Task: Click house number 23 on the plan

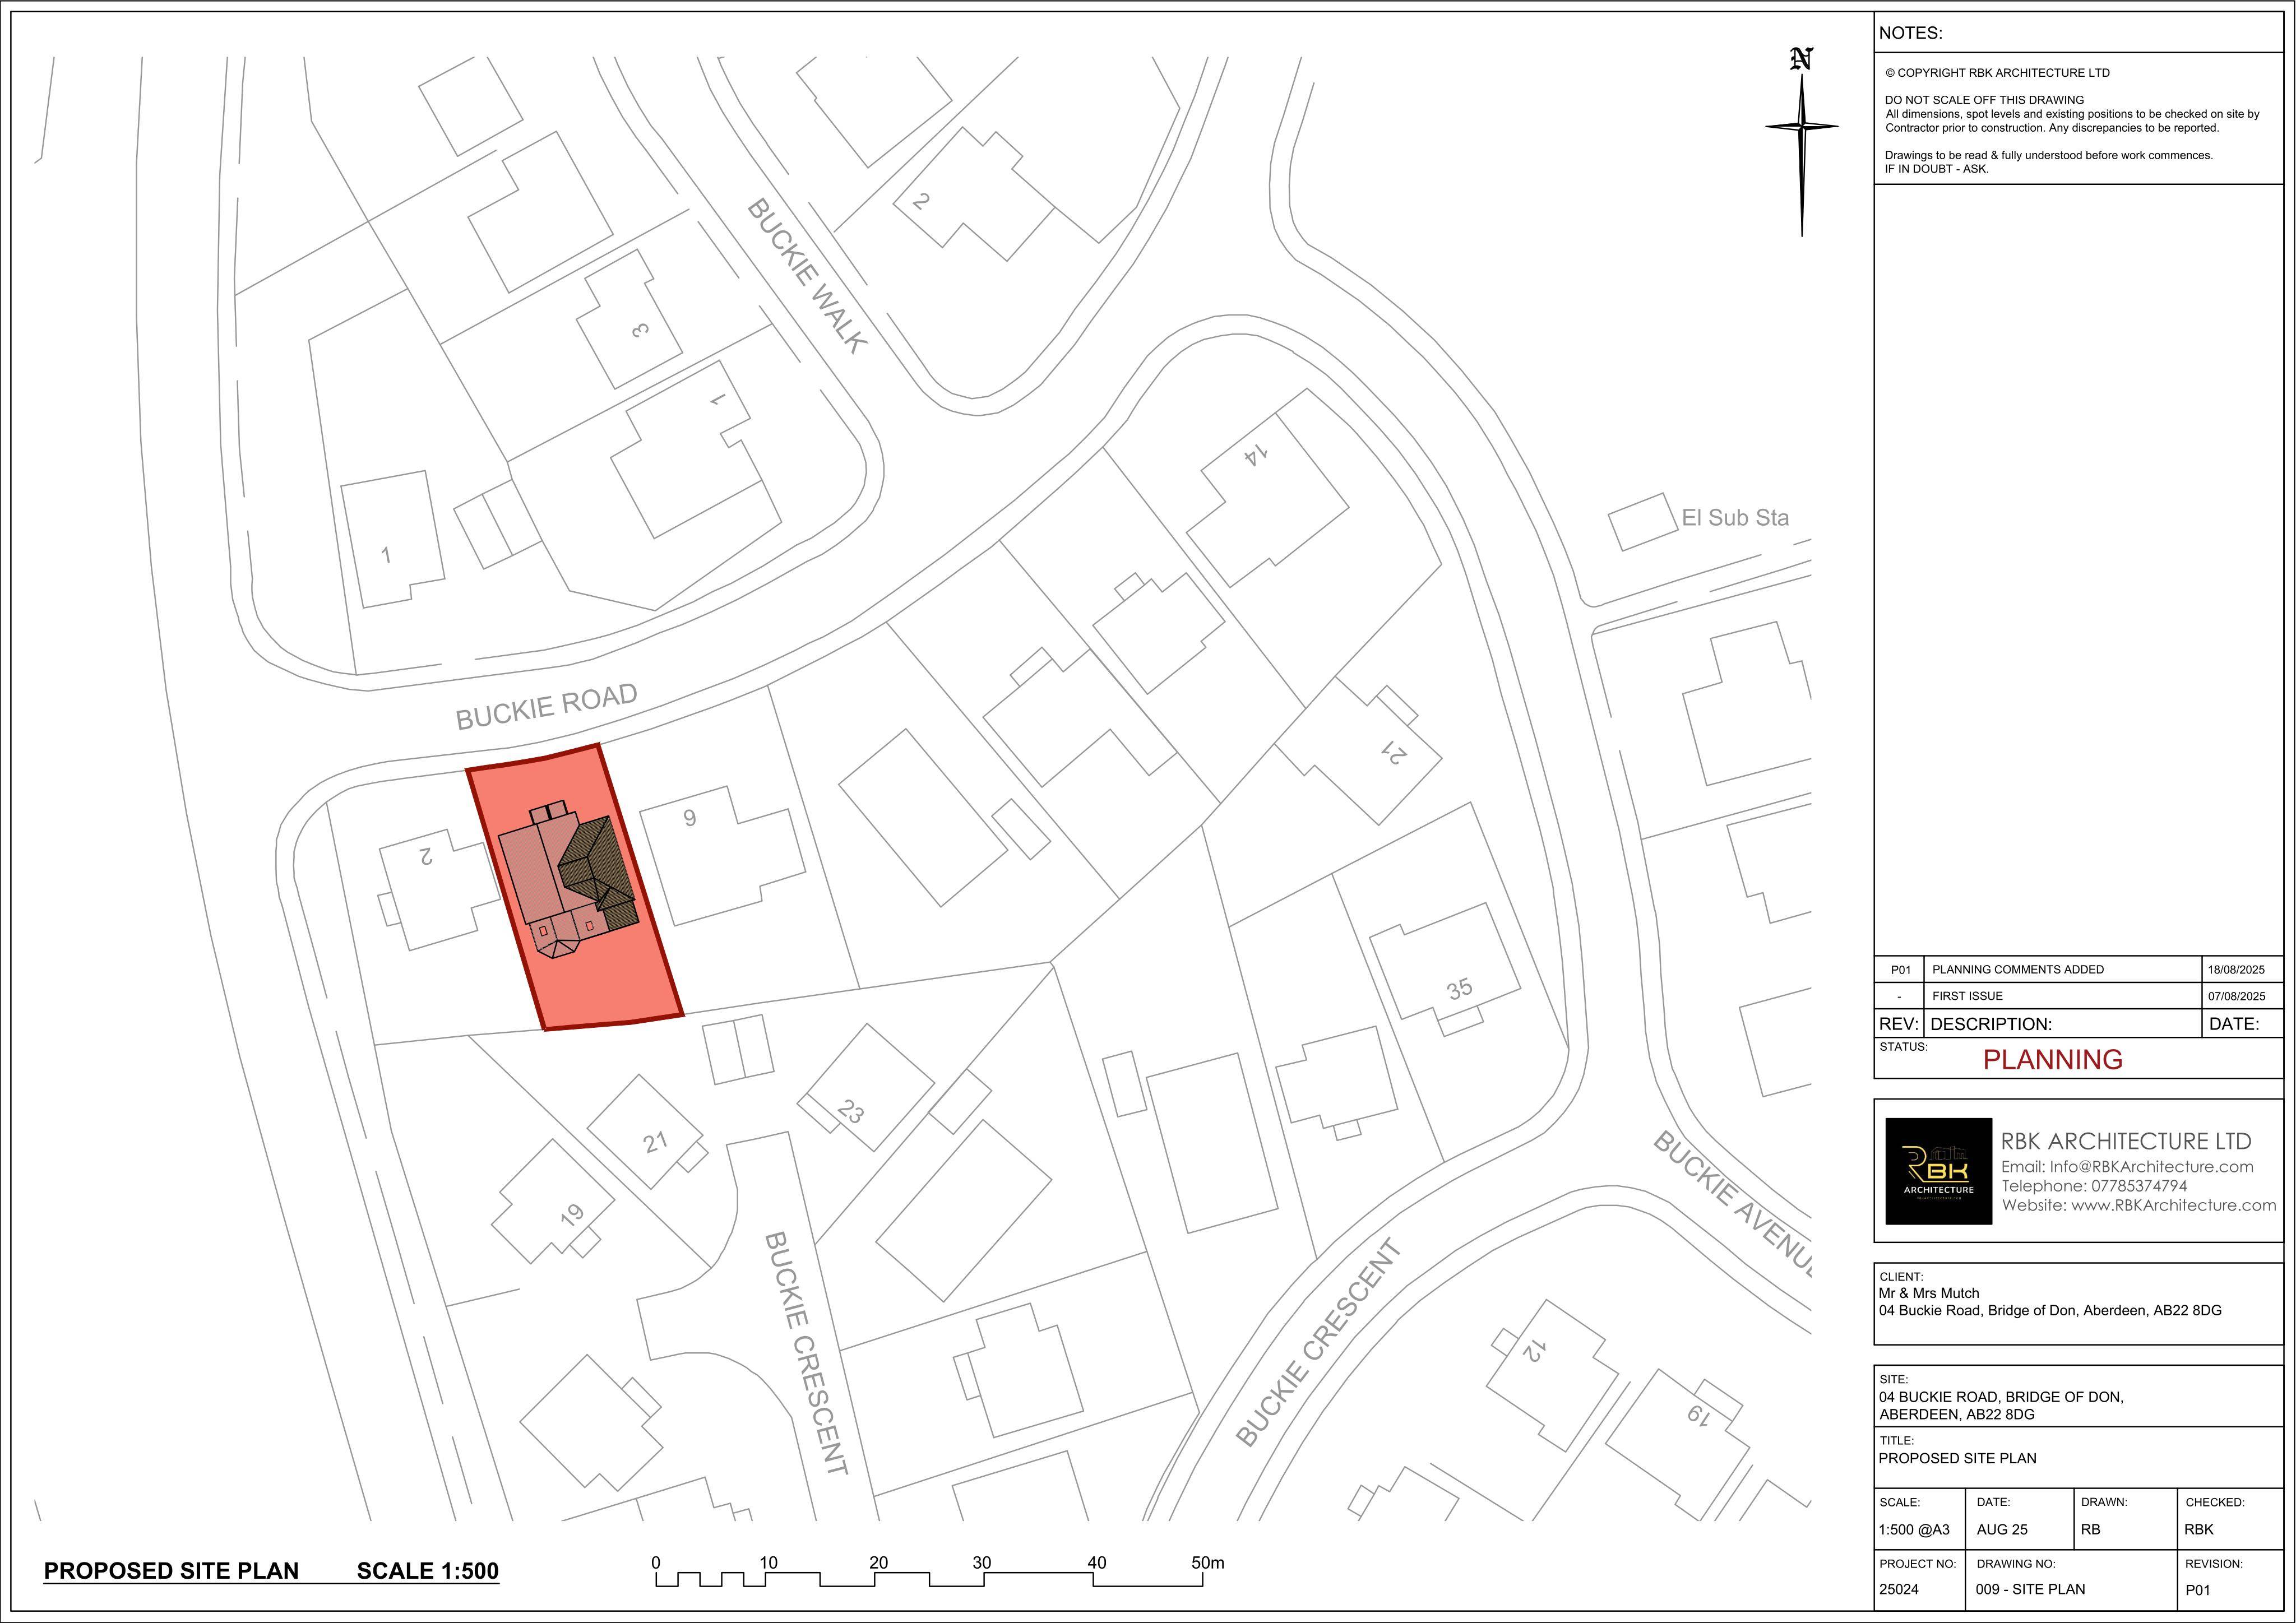Action: (x=851, y=1112)
